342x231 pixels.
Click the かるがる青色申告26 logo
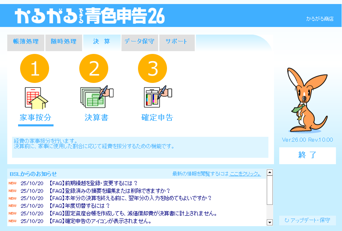coord(90,16)
